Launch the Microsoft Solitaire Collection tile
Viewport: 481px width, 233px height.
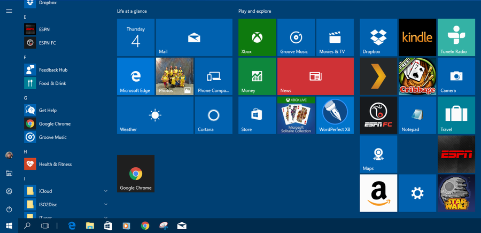pyautogui.click(x=296, y=115)
